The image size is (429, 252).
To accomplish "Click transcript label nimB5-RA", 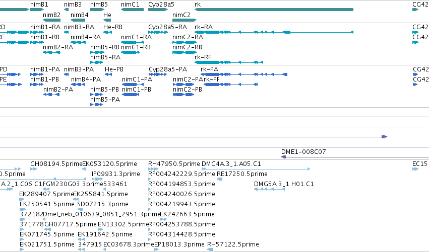I will [105, 57].
